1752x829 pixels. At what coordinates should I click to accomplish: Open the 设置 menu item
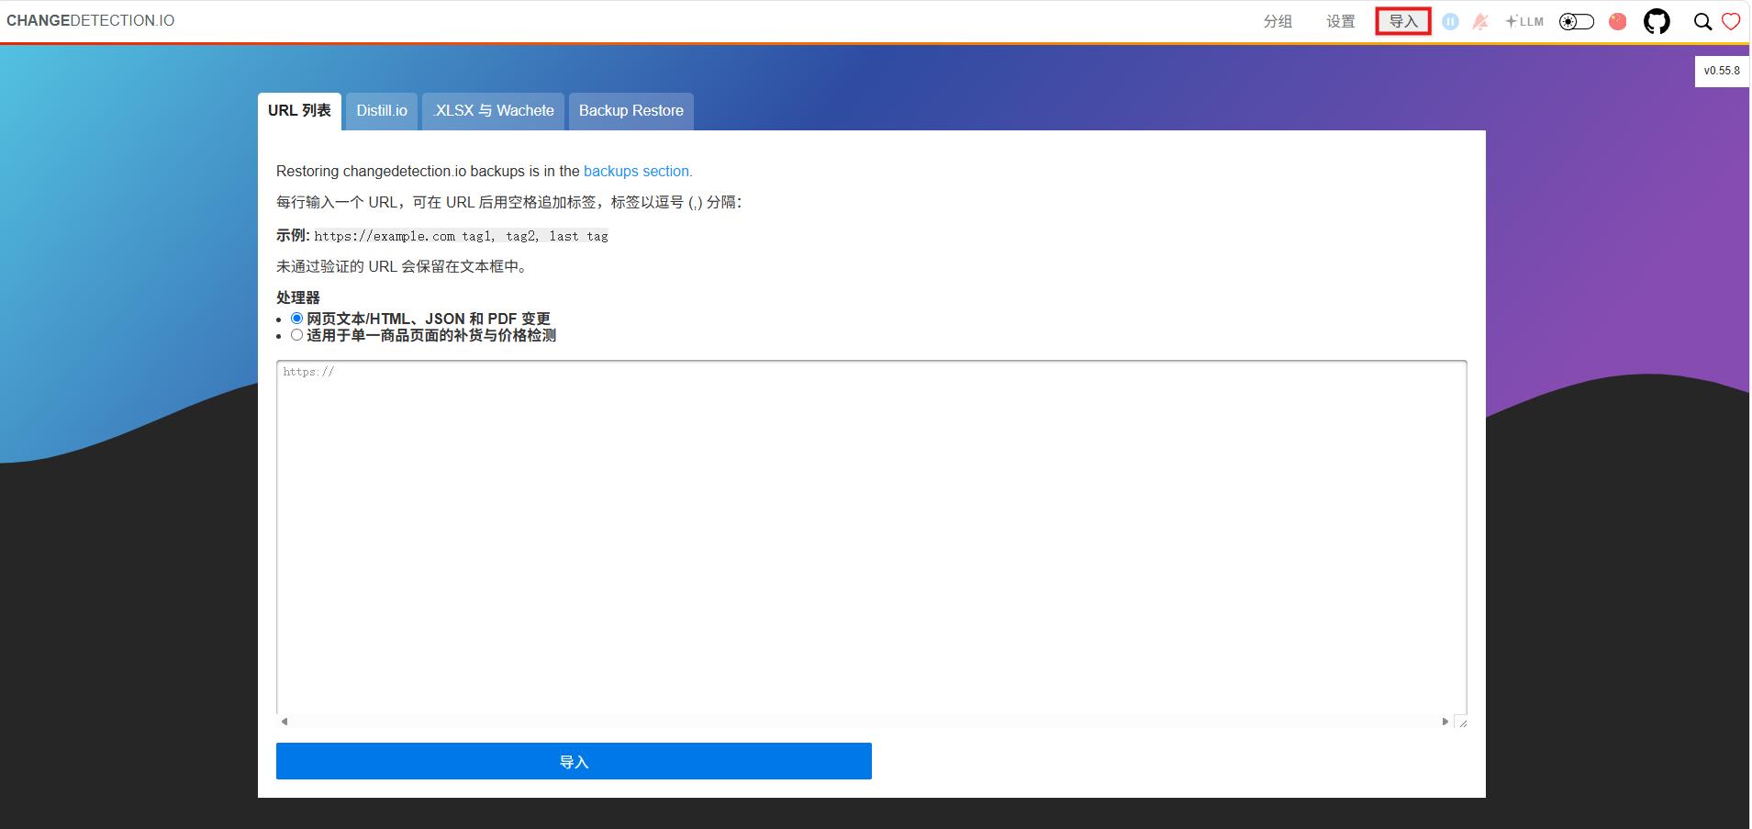(x=1341, y=21)
